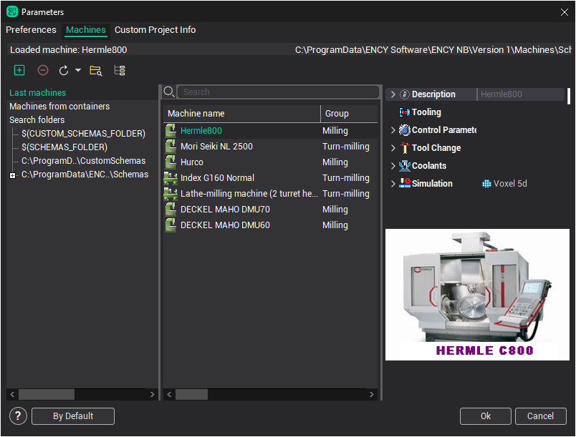Click the Coolants nozzle icon

pyautogui.click(x=405, y=166)
